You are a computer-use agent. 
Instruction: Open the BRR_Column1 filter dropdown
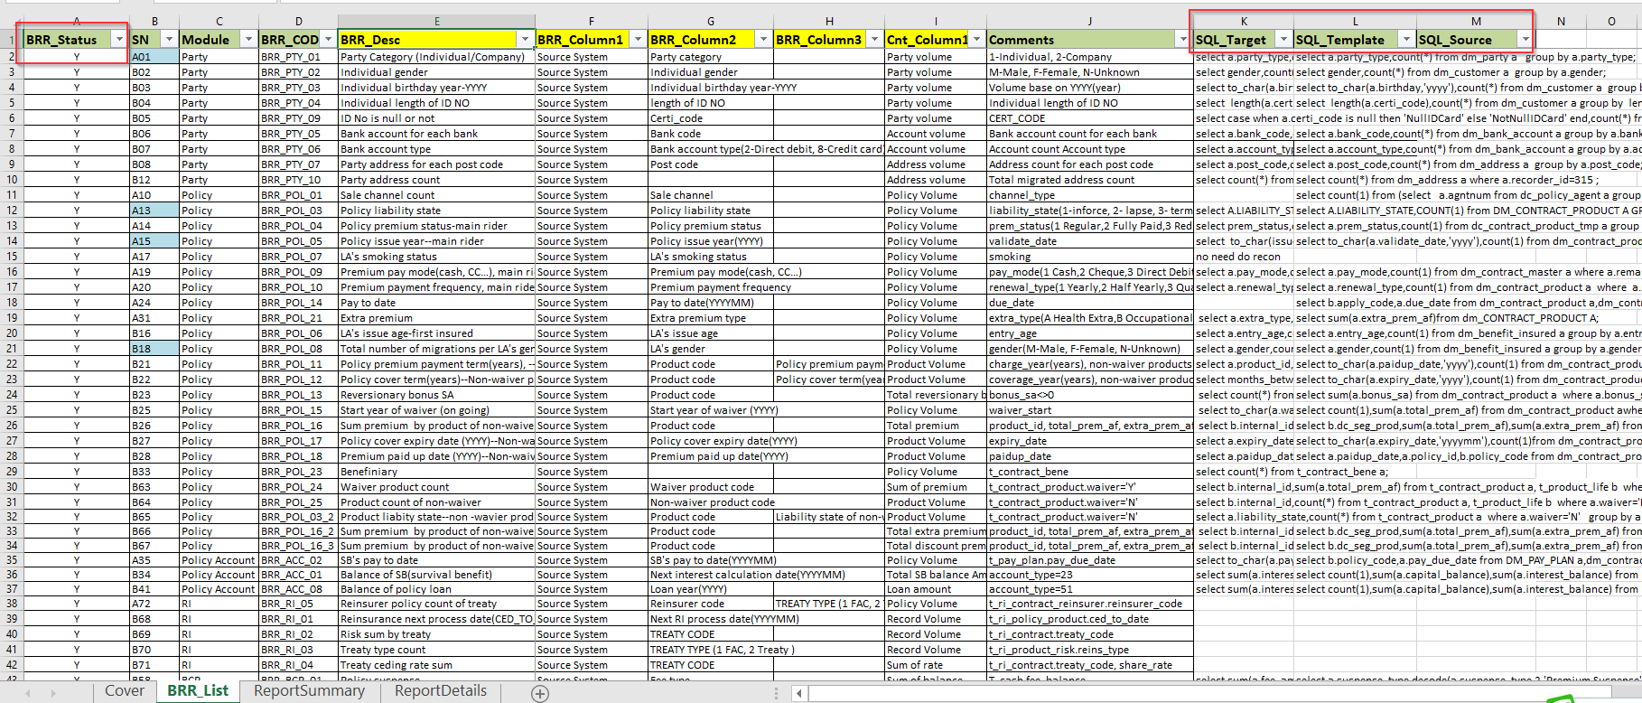point(638,40)
